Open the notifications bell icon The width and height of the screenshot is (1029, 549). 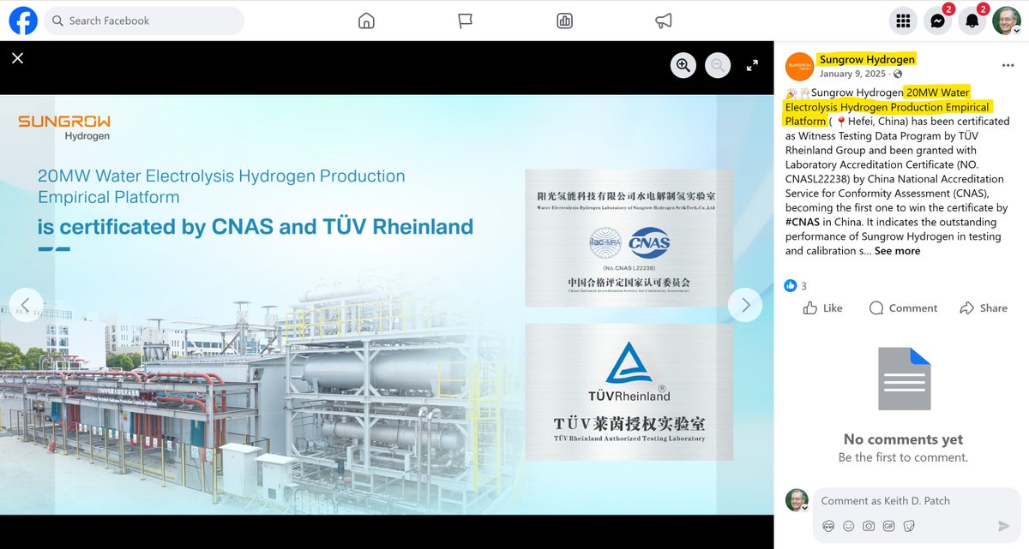coord(972,21)
